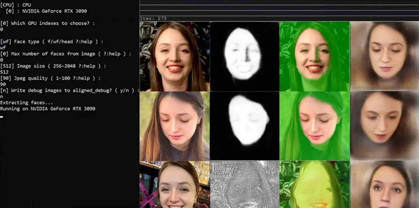The height and width of the screenshot is (208, 419).
Task: Select the middle-row photo with downcast eyes
Action: pos(175,126)
